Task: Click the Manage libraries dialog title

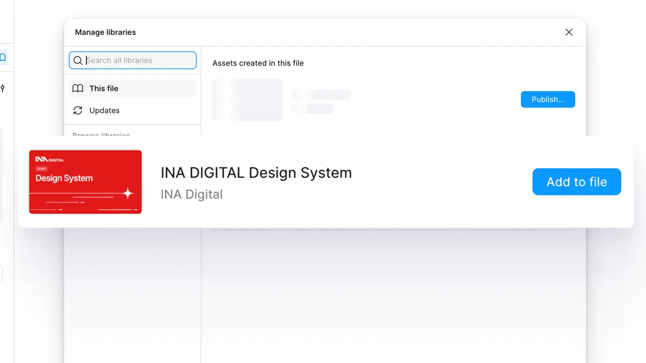Action: point(105,32)
